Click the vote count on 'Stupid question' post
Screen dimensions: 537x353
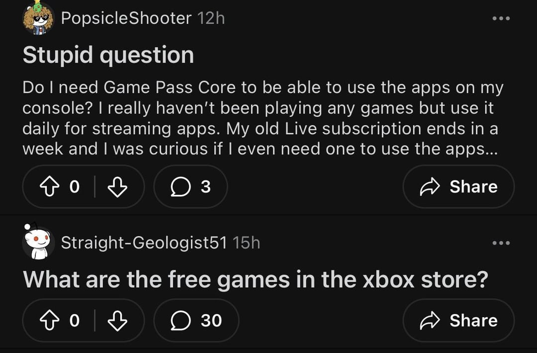74,186
